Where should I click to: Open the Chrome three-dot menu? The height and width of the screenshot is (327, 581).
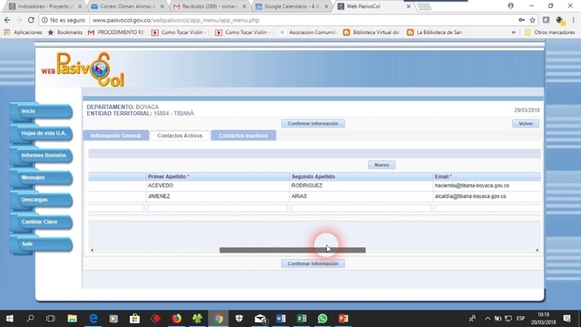(x=573, y=20)
